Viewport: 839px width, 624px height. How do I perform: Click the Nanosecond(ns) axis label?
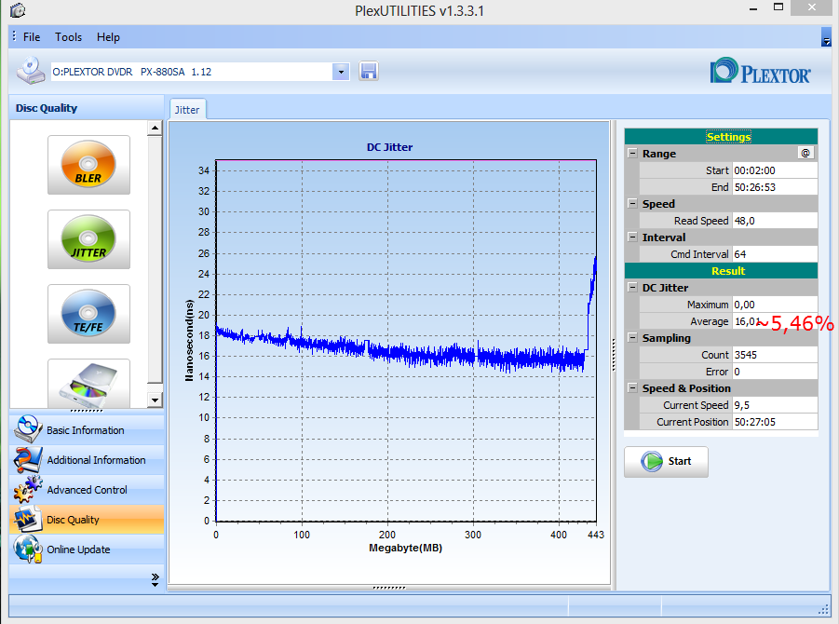189,340
